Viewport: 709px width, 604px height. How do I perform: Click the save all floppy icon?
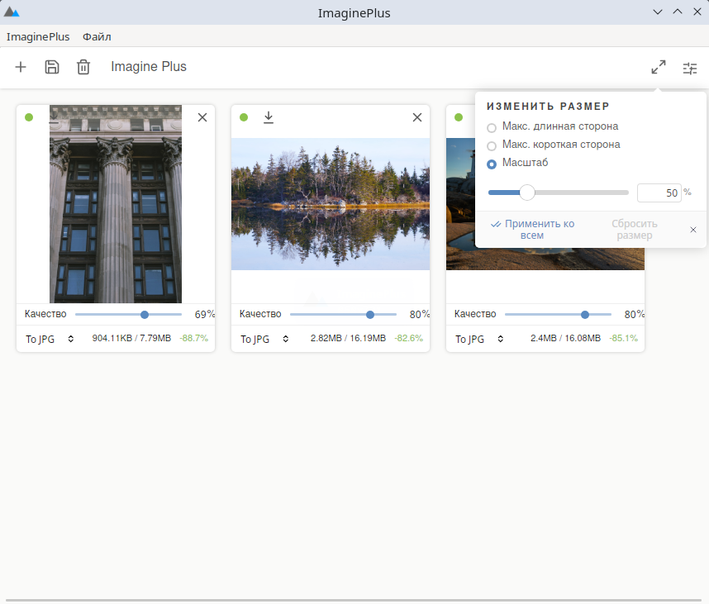coord(52,68)
